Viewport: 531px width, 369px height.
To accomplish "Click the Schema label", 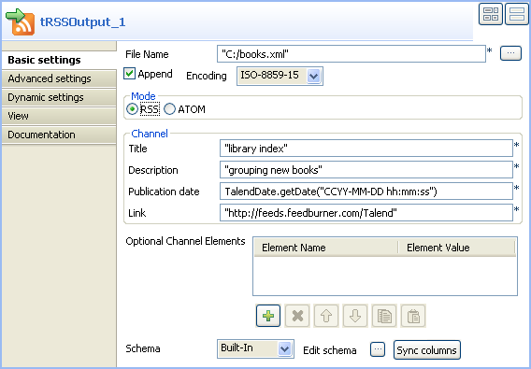I will point(143,348).
